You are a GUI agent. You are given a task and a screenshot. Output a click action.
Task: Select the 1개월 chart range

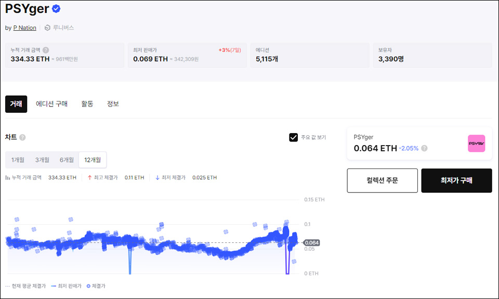(18, 160)
